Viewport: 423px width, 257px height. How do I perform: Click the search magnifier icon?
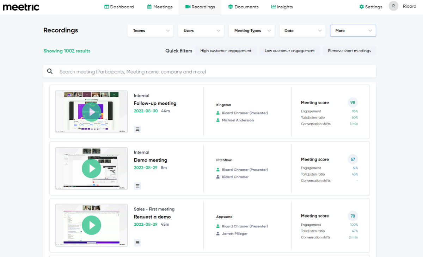(x=50, y=71)
